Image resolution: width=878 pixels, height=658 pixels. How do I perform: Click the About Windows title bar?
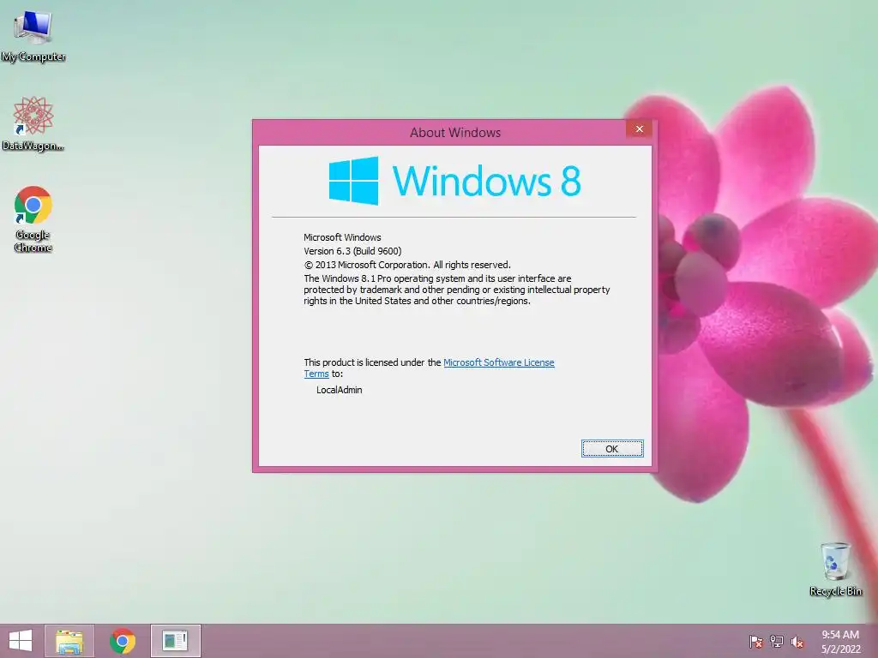454,133
